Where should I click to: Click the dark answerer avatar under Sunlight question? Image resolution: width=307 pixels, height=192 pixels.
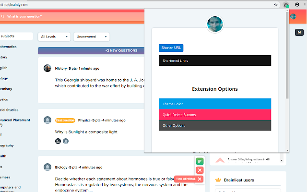tap(58, 141)
